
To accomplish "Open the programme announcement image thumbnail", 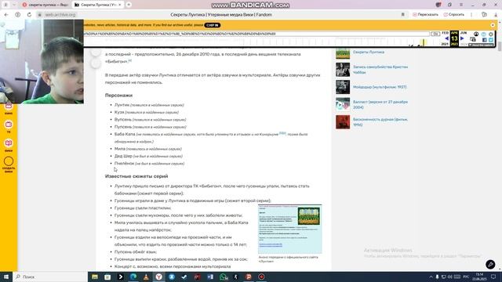I will click(x=289, y=229).
